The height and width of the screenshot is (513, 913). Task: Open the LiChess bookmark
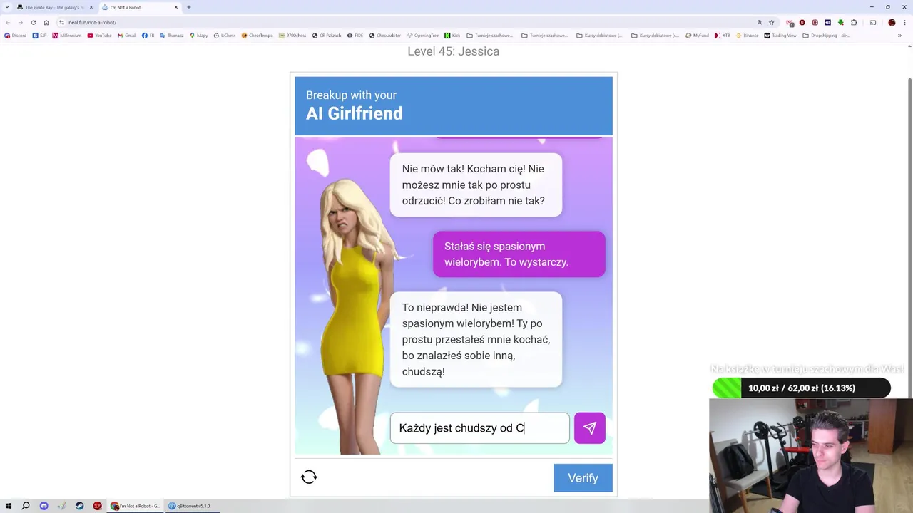(x=224, y=36)
